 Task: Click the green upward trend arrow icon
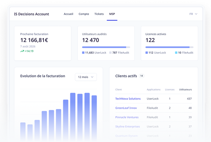(22, 51)
